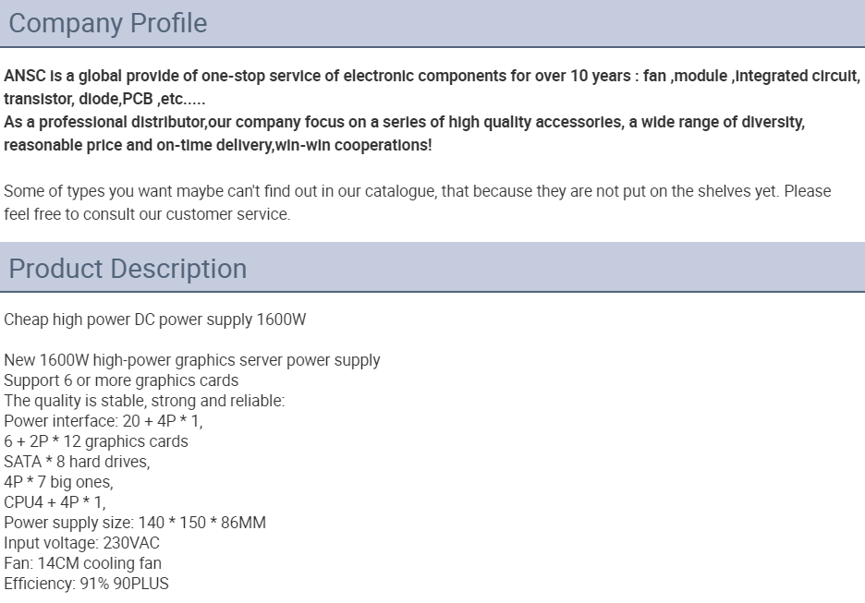Click 'Cheap high power DC power supply' line
Image resolution: width=865 pixels, height=603 pixels.
click(155, 320)
